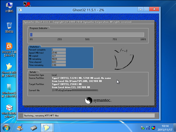This screenshot has height=132, width=176.
Task: Open the 回收站 recycle bin icon
Action: [x=9, y=28]
